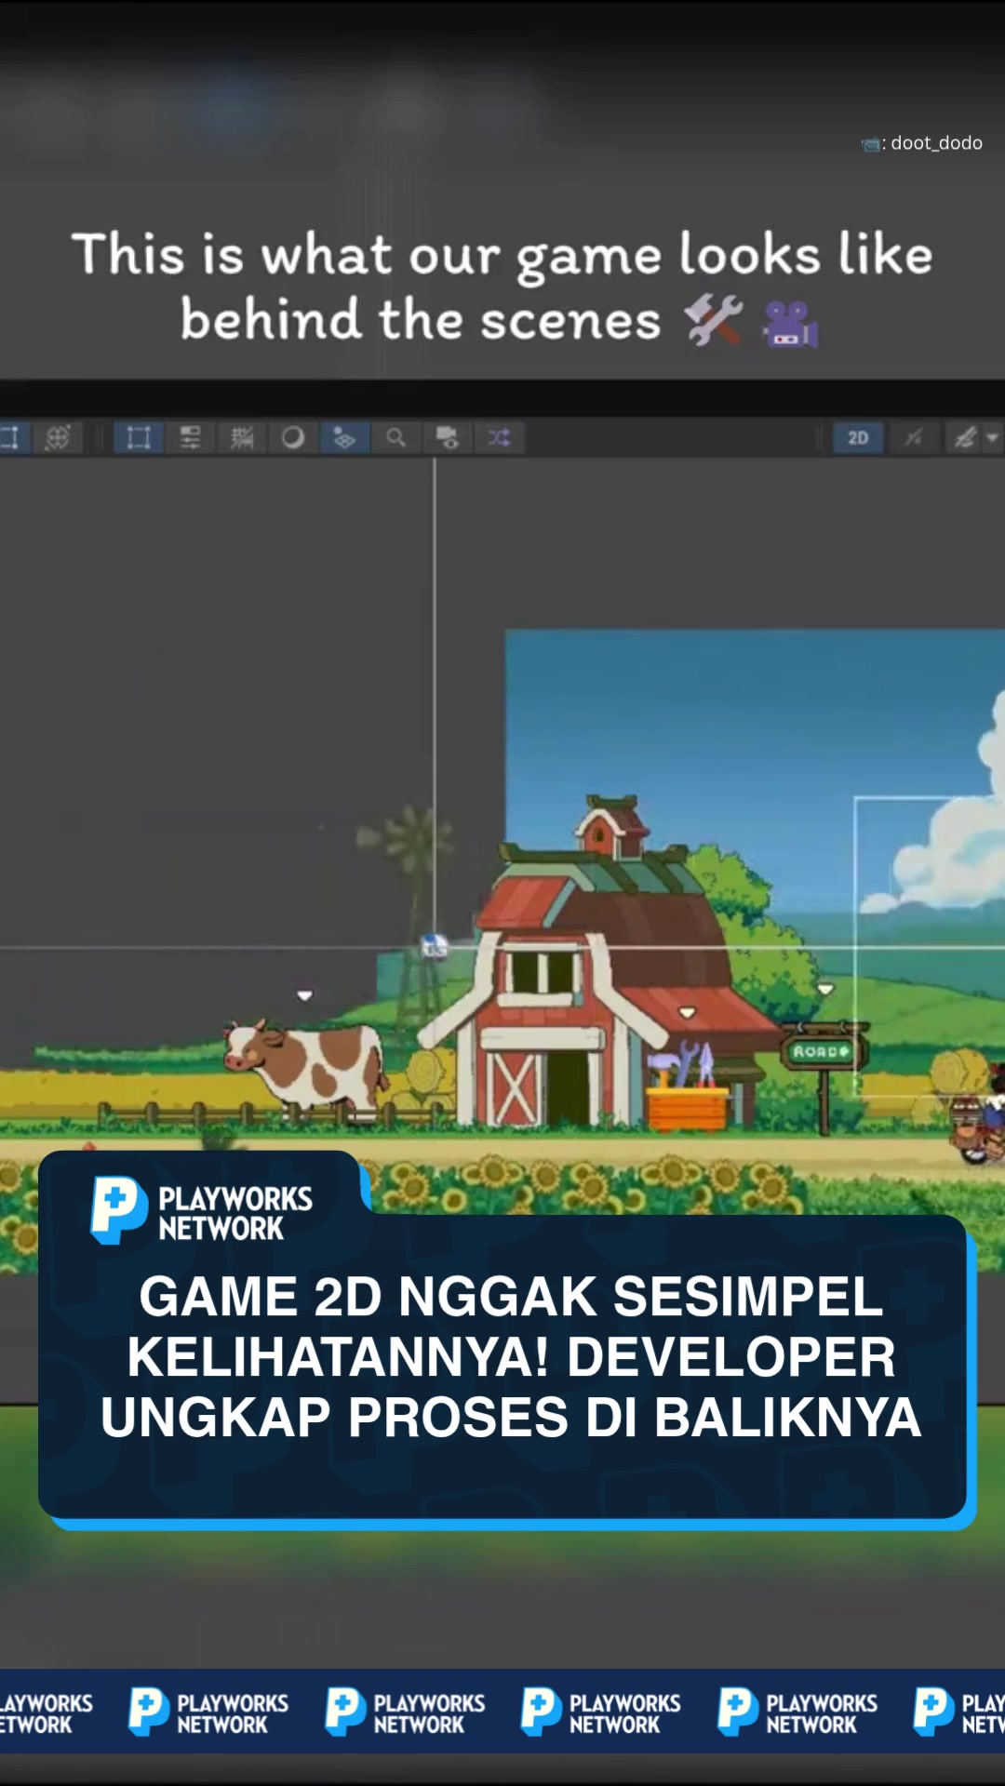The width and height of the screenshot is (1005, 1786).
Task: Toggle the scene lighting icon beside 2D
Action: point(913,438)
